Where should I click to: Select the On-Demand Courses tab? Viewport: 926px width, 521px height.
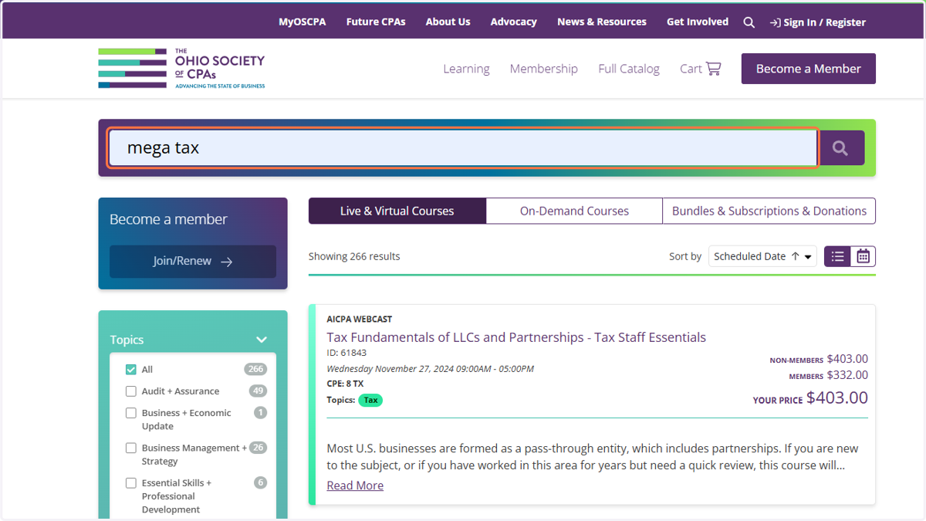click(x=574, y=211)
